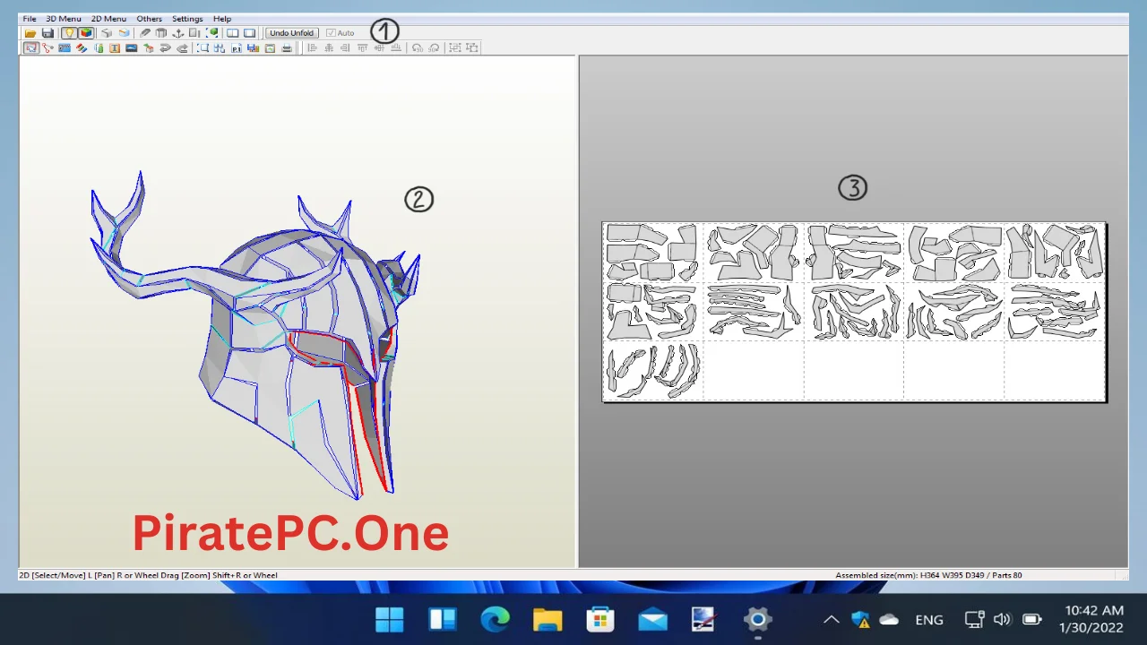Click the box with green arrow icon
Screen dimensions: 1147x645
148,48
